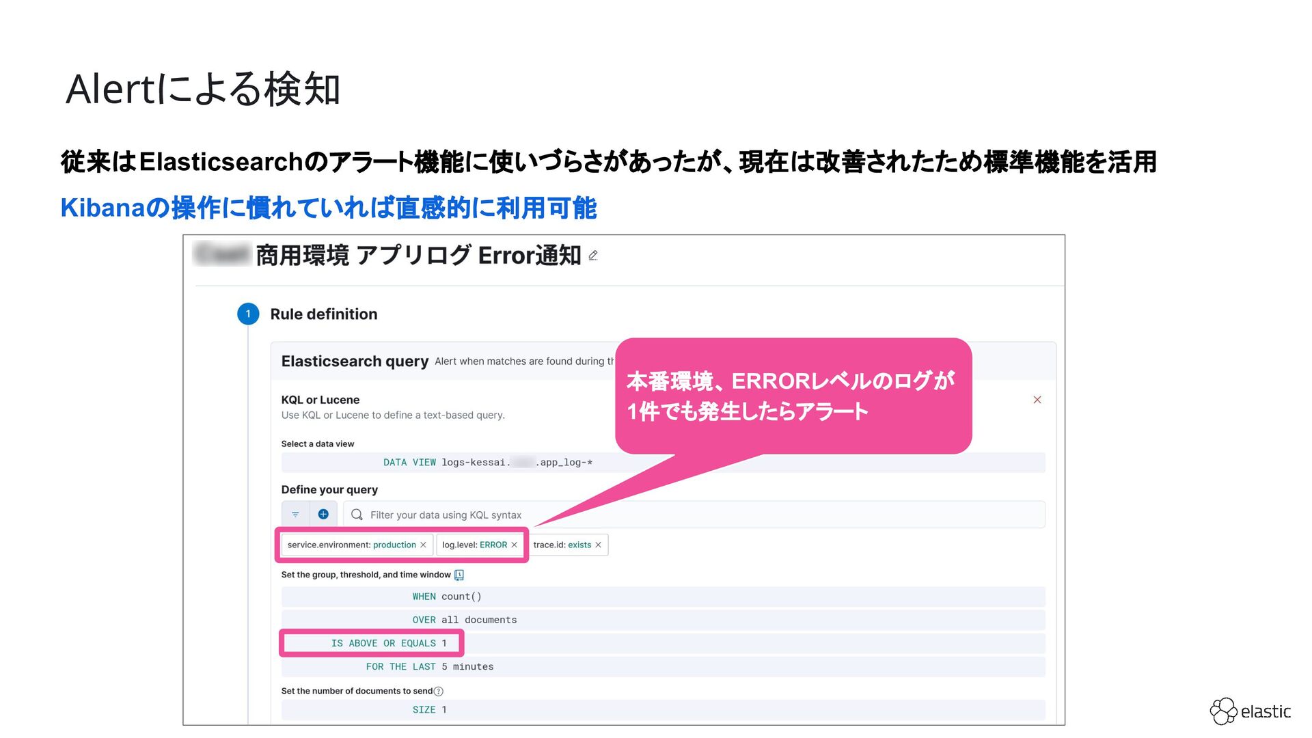Remove the trace.id exists filter
The height and width of the screenshot is (738, 1312).
[x=598, y=545]
